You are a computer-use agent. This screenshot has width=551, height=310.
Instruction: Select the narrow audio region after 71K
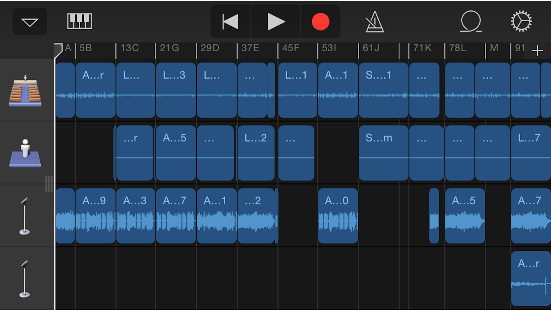(x=434, y=216)
